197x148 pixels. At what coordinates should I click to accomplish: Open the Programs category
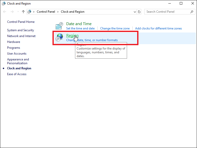tap(14, 48)
